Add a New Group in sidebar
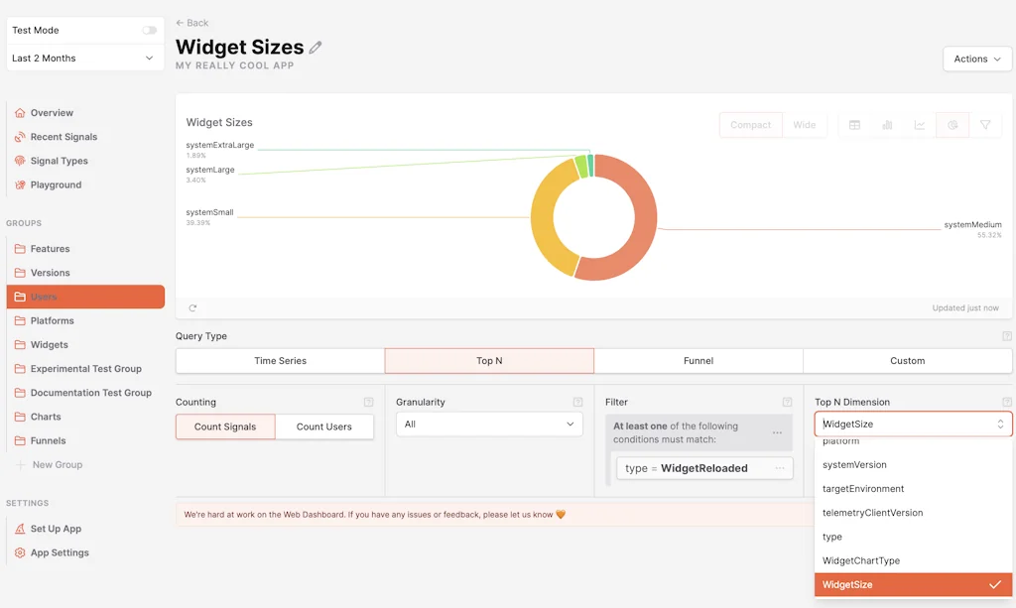Image resolution: width=1016 pixels, height=608 pixels. [x=57, y=465]
